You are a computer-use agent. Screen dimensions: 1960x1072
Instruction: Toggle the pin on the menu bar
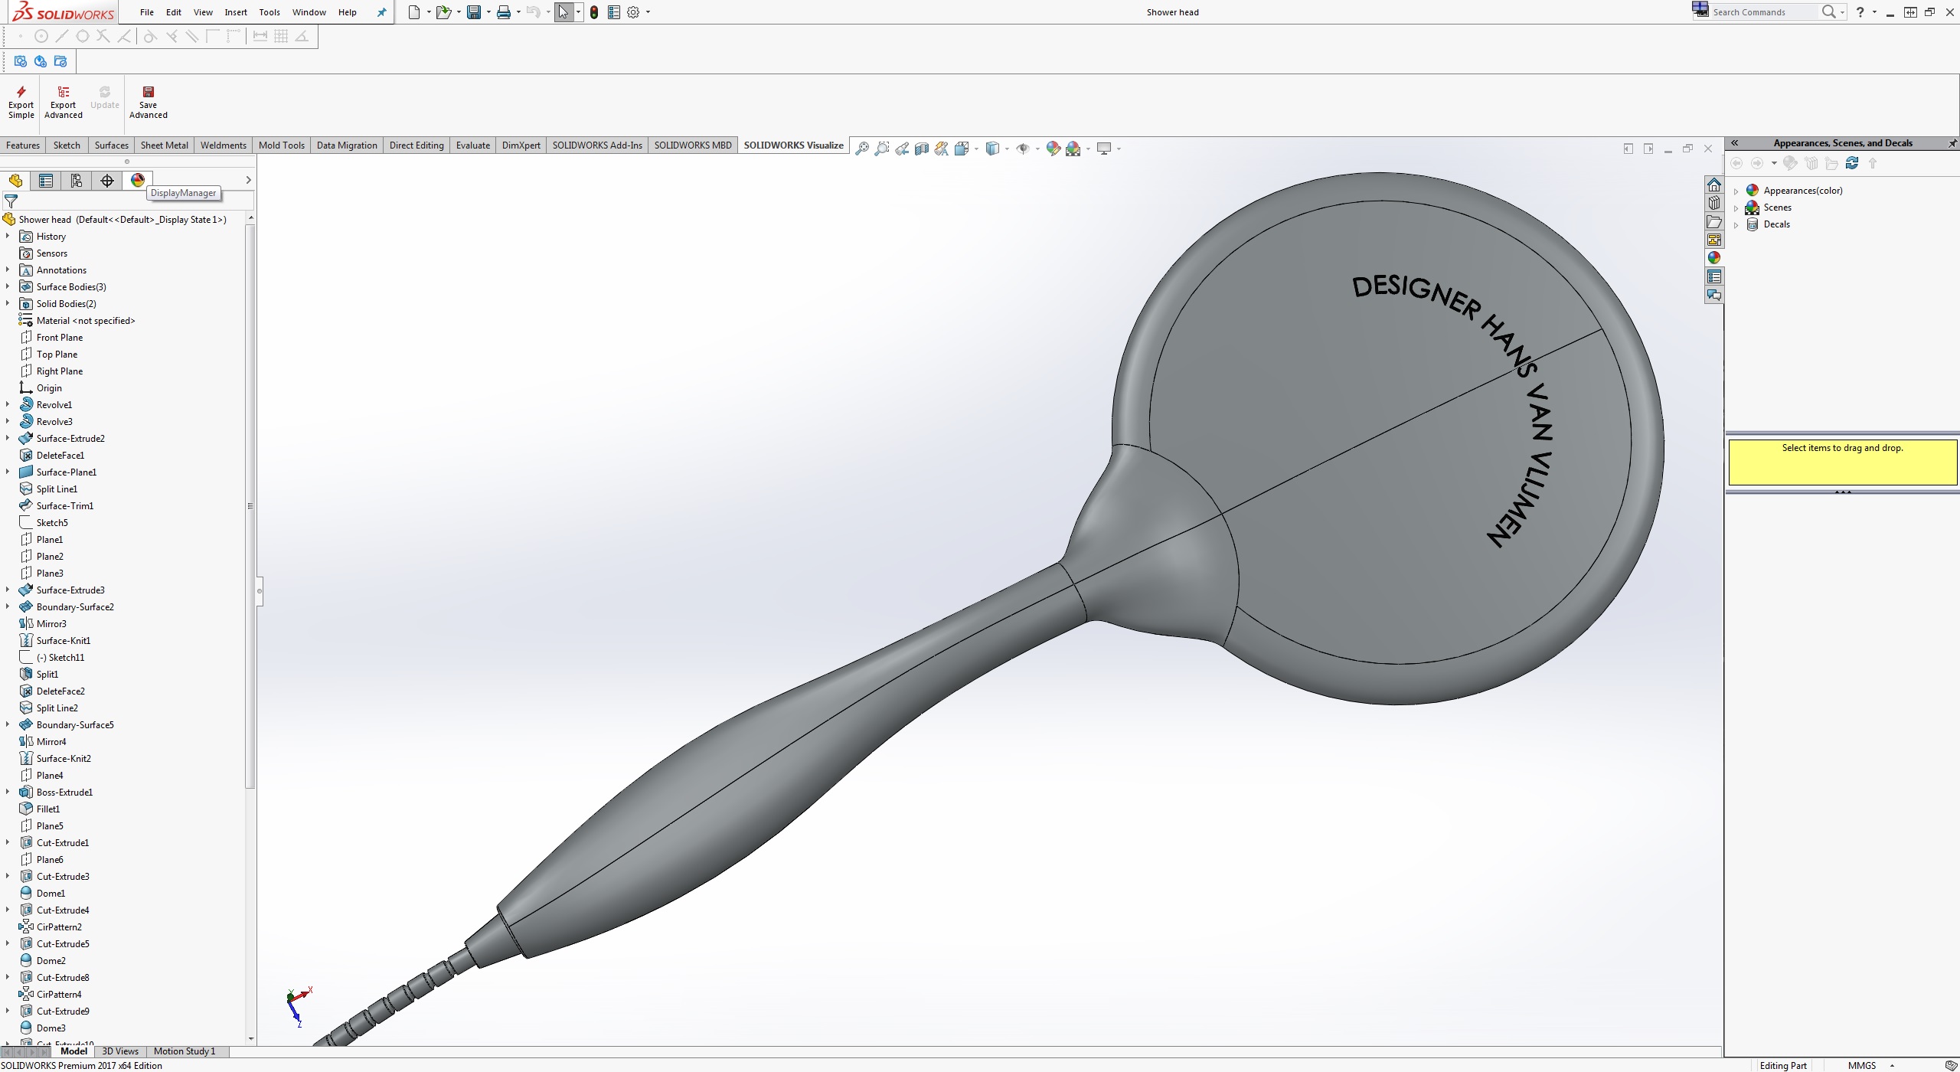click(381, 12)
